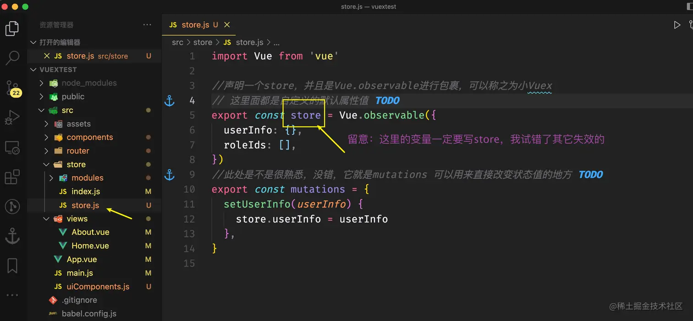Collapse the views folder
This screenshot has width=693, height=321.
pos(46,219)
